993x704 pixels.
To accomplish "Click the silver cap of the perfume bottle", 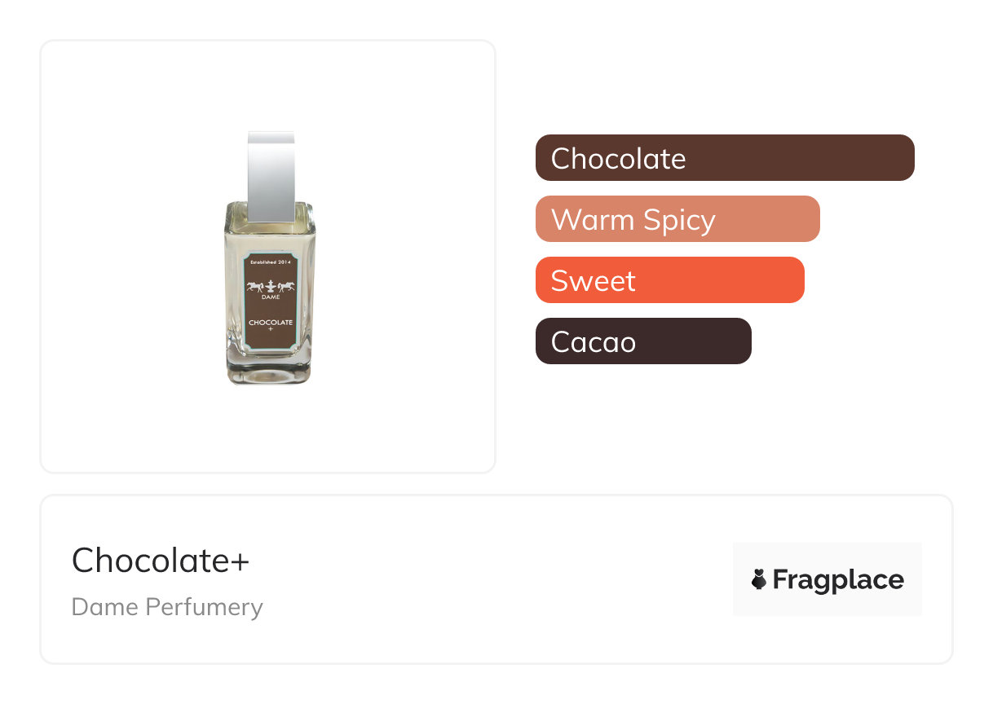I will pyautogui.click(x=271, y=176).
